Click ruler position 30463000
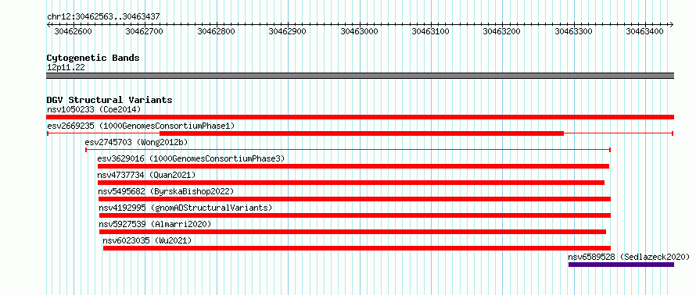The width and height of the screenshot is (696, 295). [x=359, y=31]
